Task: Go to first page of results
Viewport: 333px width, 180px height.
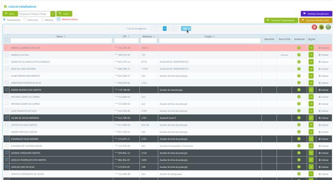Action: [153, 29]
